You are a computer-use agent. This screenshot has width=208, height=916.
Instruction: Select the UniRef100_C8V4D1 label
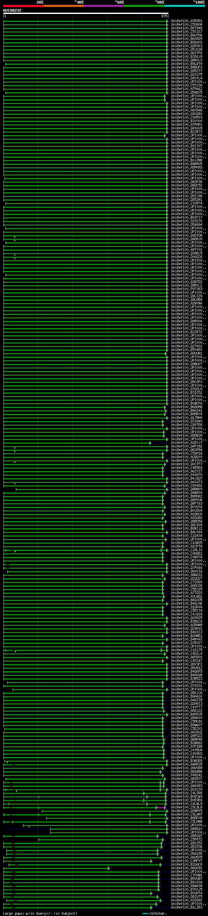pos(186,485)
